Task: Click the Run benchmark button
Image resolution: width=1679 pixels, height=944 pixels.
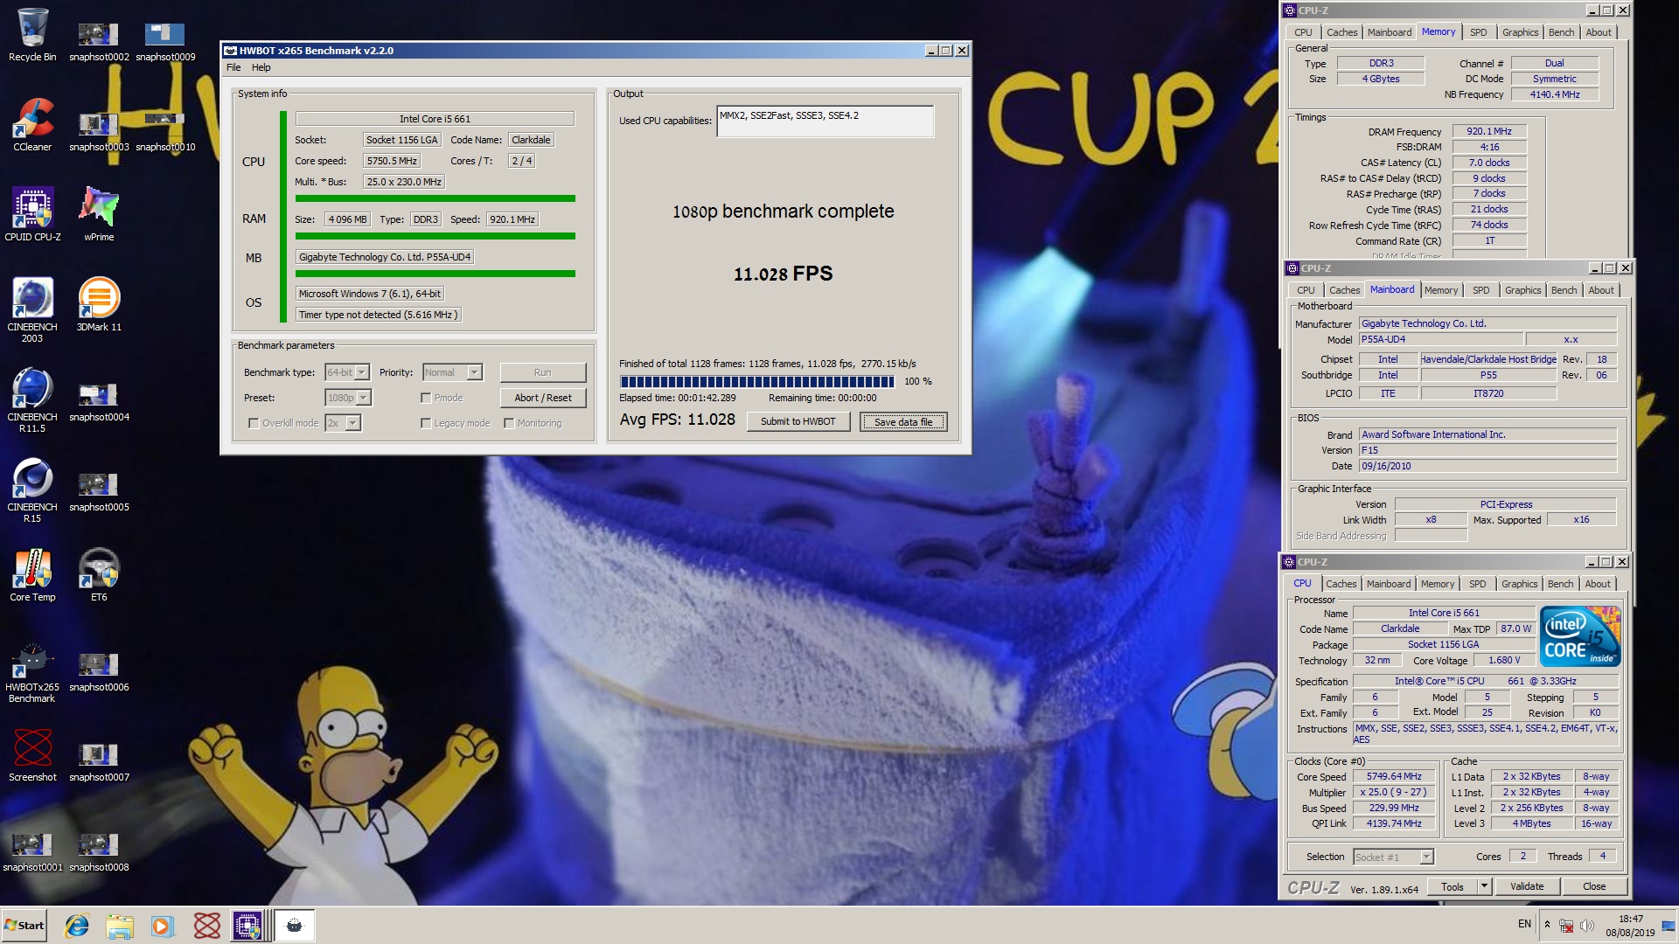Action: pyautogui.click(x=543, y=372)
